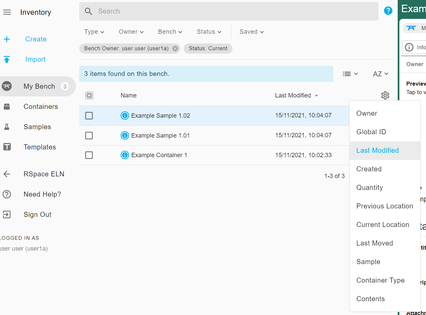Click the magnifier icon in the search bar

(x=89, y=11)
